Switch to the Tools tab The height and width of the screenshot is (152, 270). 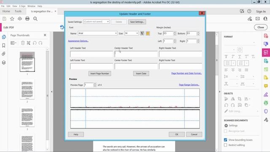point(18,11)
